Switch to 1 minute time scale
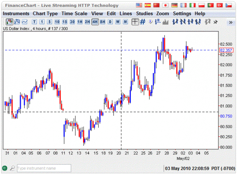237x174 pixels. point(42,22)
